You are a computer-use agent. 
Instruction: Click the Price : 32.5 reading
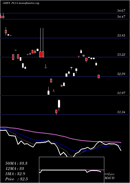click(16, 179)
